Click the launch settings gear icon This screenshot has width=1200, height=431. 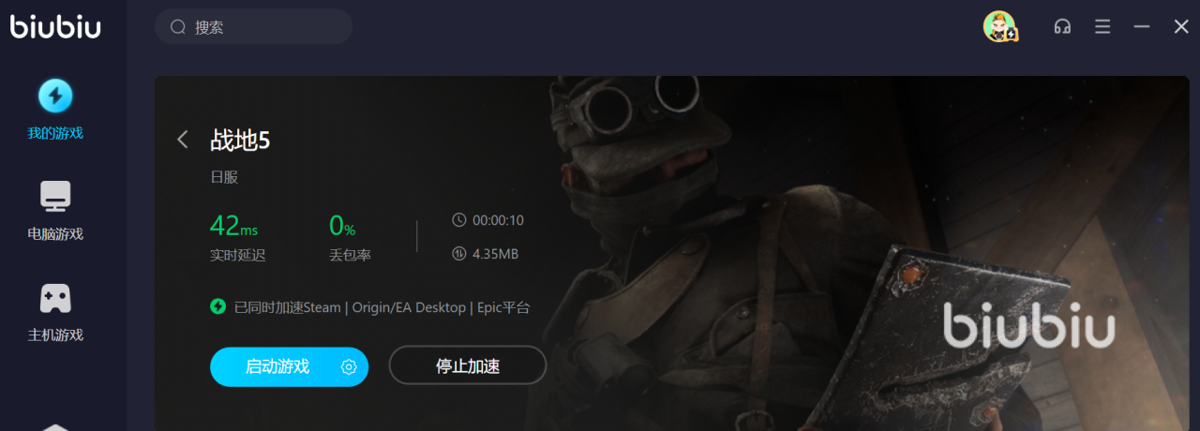pyautogui.click(x=349, y=366)
